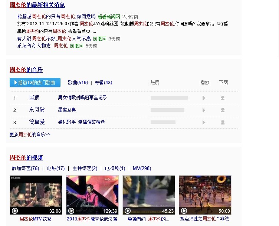Open the 周杰伦的音乐 heading link
This screenshot has width=279, height=226.
(26, 70)
